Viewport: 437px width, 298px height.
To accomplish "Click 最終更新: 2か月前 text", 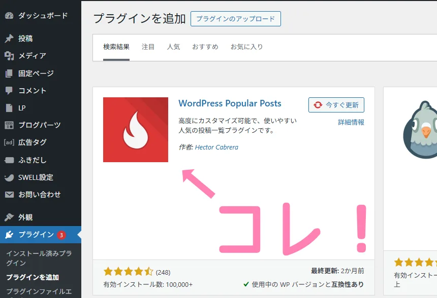I will tap(337, 271).
